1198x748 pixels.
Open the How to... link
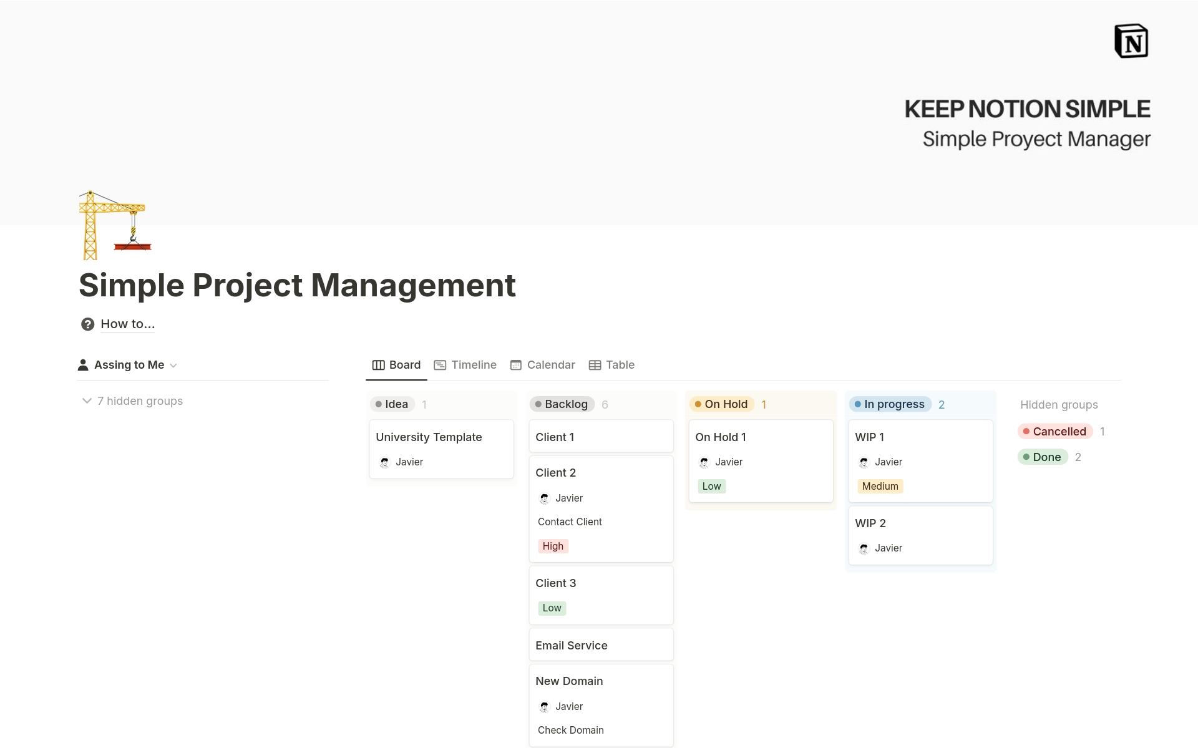pyautogui.click(x=127, y=324)
